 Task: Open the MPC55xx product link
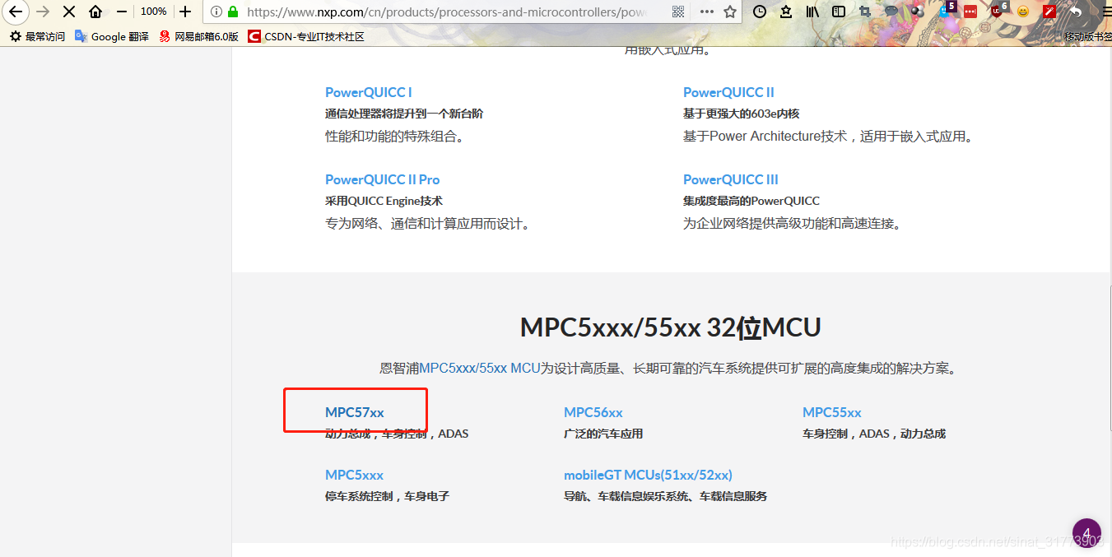point(832,412)
